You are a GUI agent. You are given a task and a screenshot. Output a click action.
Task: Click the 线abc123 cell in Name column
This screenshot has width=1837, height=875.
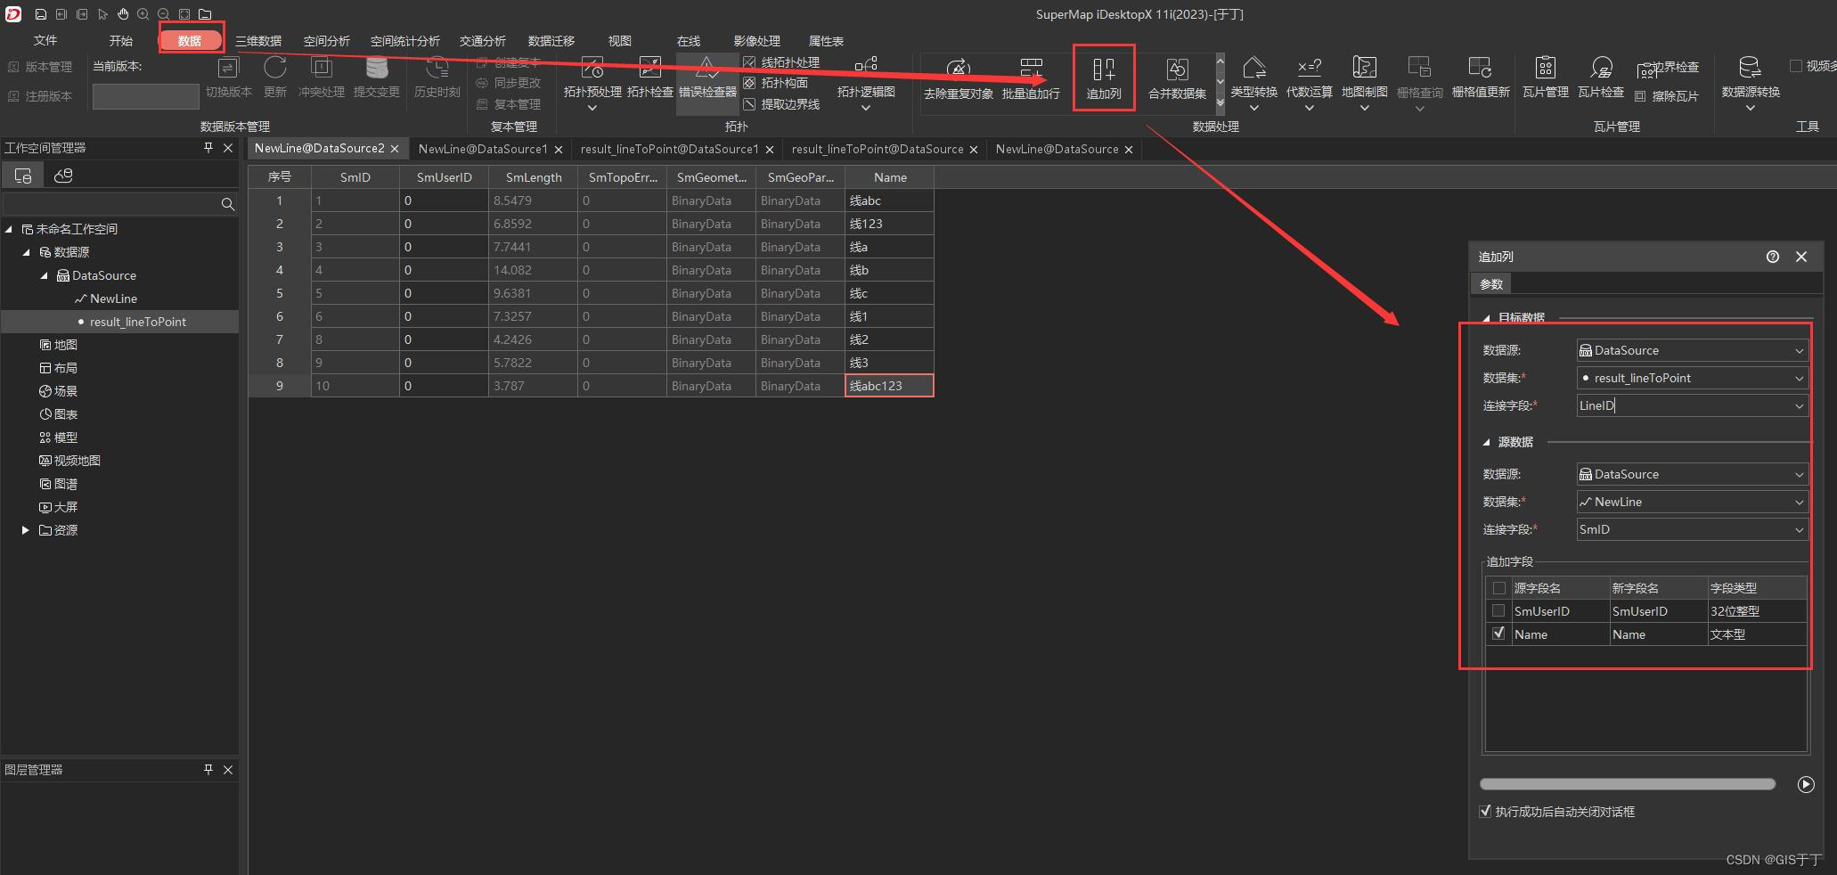(x=889, y=386)
